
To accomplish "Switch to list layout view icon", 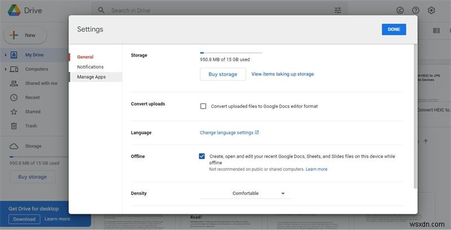I will pos(436,30).
